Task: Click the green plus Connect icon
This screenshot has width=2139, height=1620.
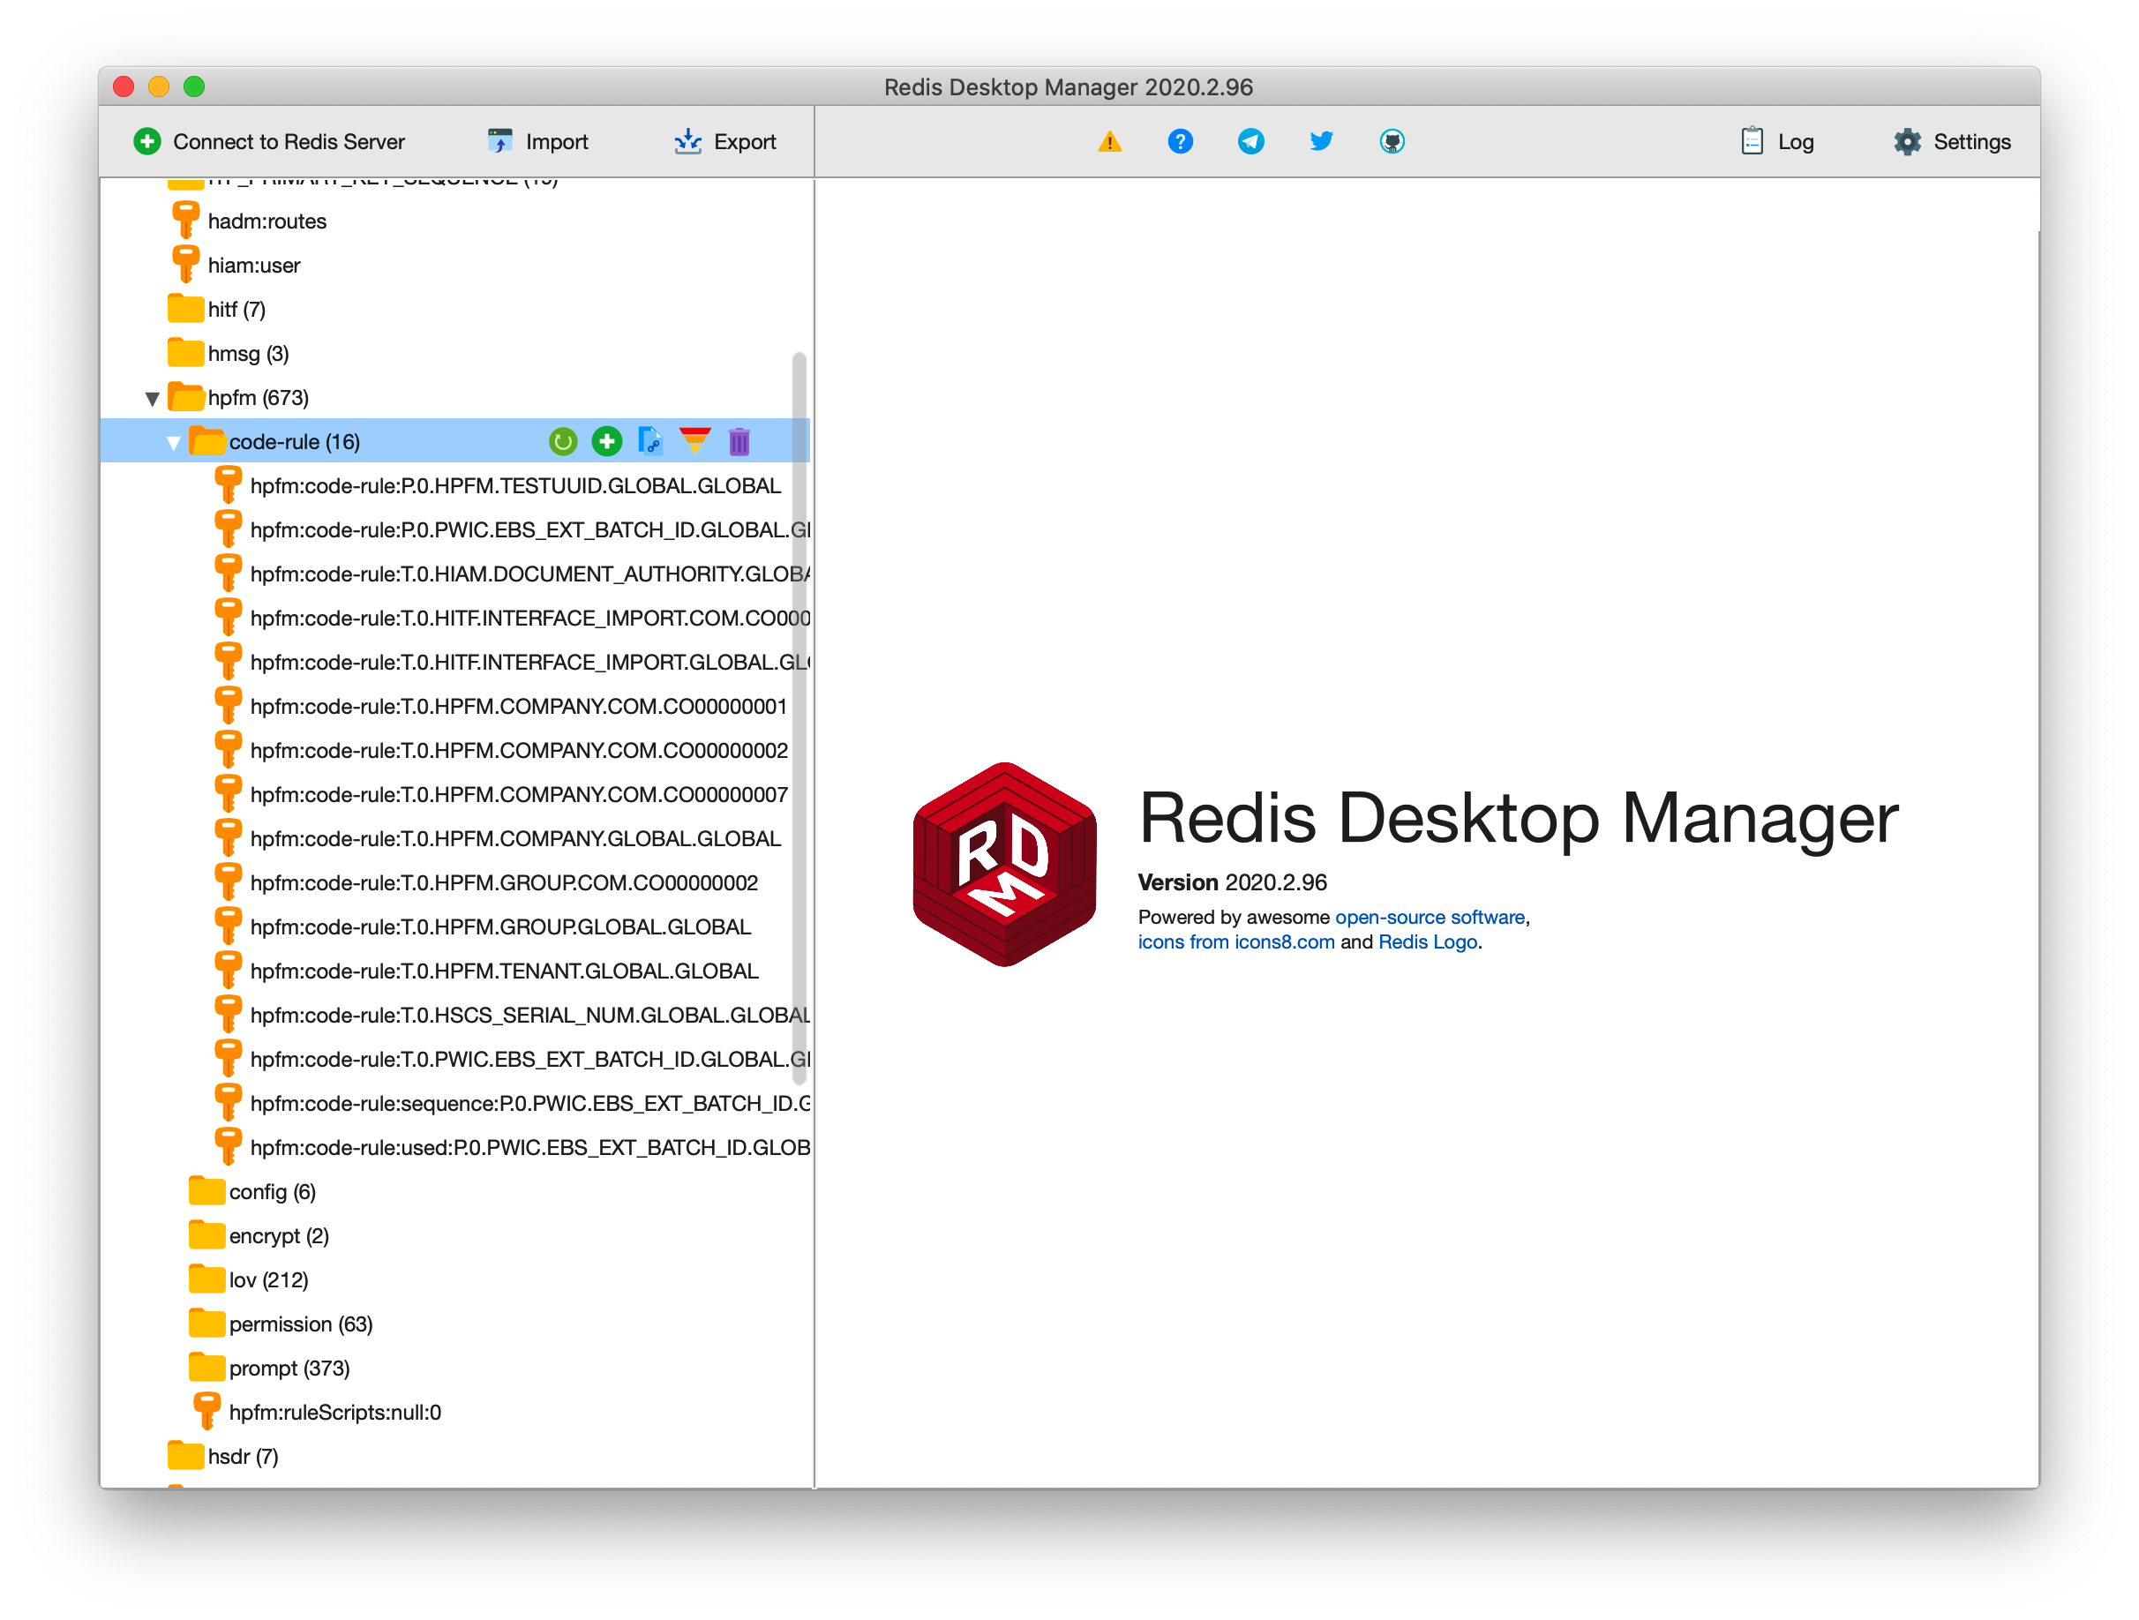Action: coord(147,141)
